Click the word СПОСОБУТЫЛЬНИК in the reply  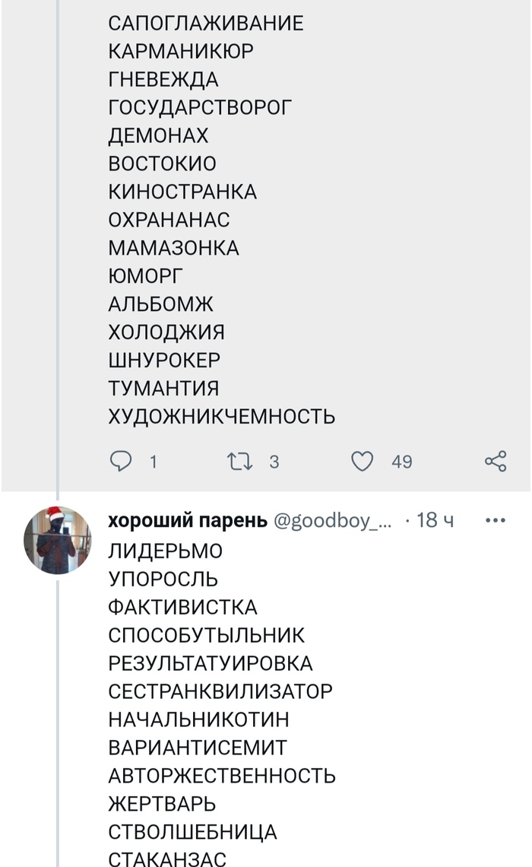207,635
